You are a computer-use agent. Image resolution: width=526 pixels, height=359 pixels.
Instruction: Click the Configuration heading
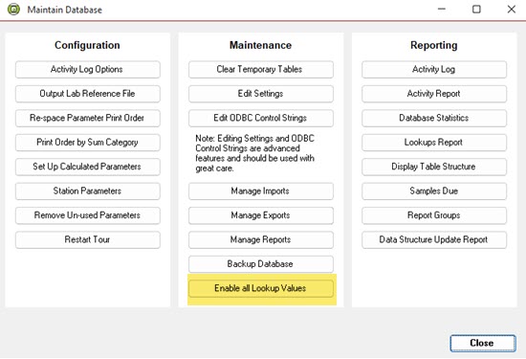pyautogui.click(x=87, y=45)
